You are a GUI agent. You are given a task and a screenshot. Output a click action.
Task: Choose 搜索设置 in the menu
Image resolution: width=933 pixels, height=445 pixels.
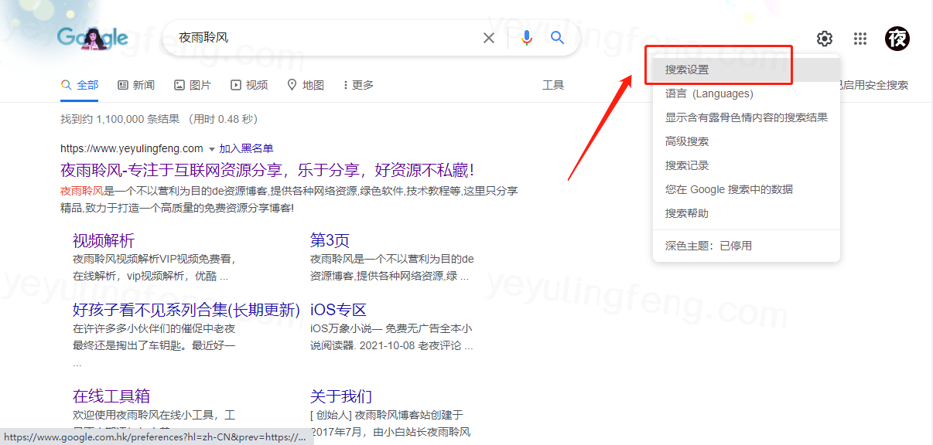click(x=747, y=70)
